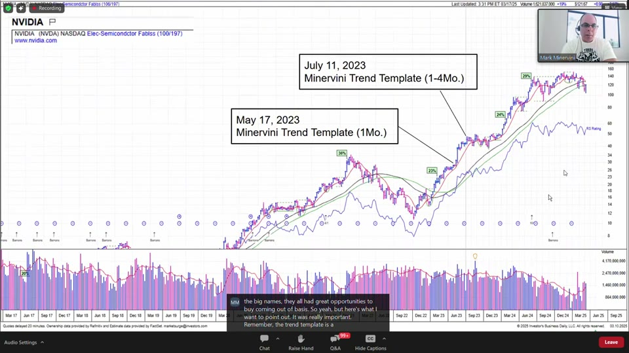The width and height of the screenshot is (629, 353).
Task: Click the price scale value 160
Action: 611,69
